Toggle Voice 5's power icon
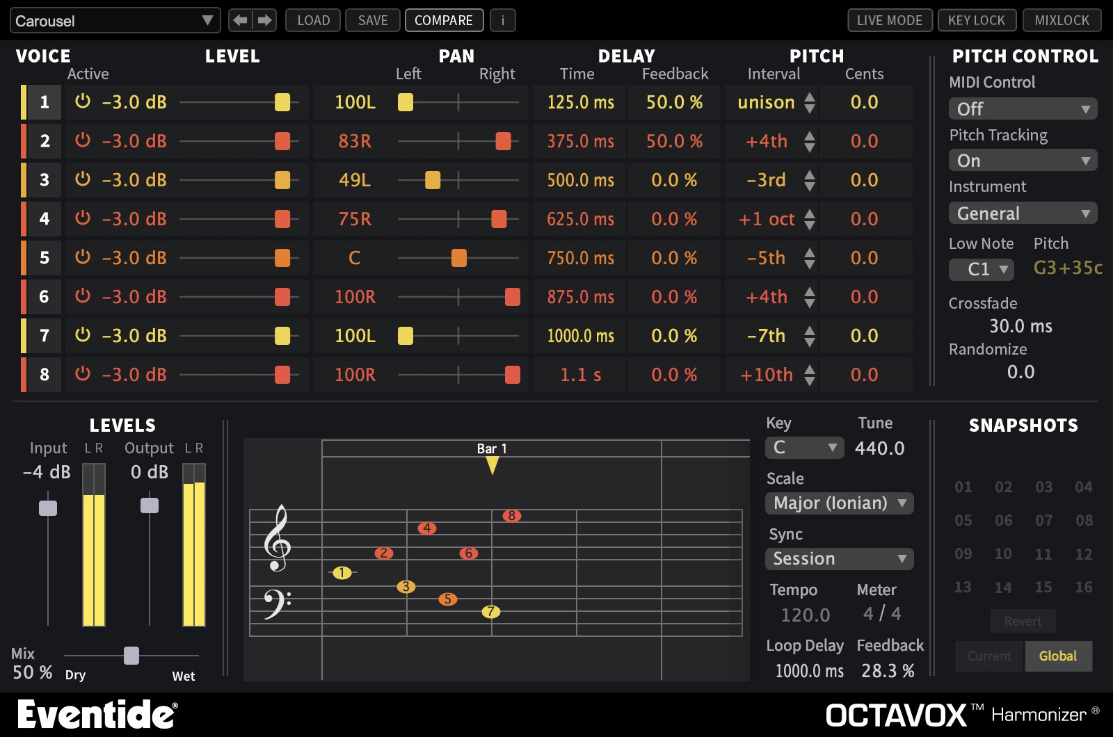The width and height of the screenshot is (1113, 737). tap(81, 258)
